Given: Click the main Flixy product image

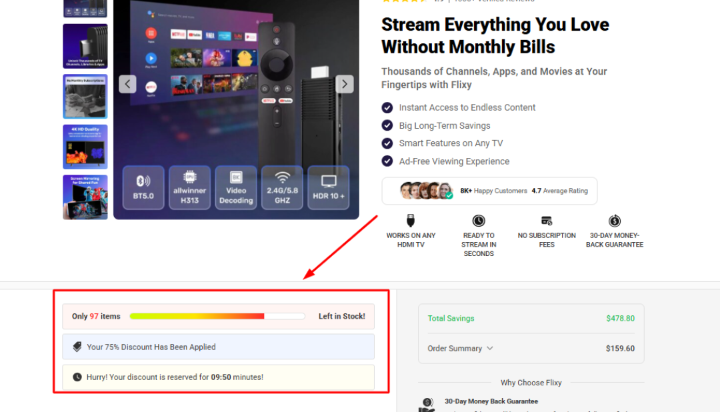Looking at the screenshot, I should point(236,109).
